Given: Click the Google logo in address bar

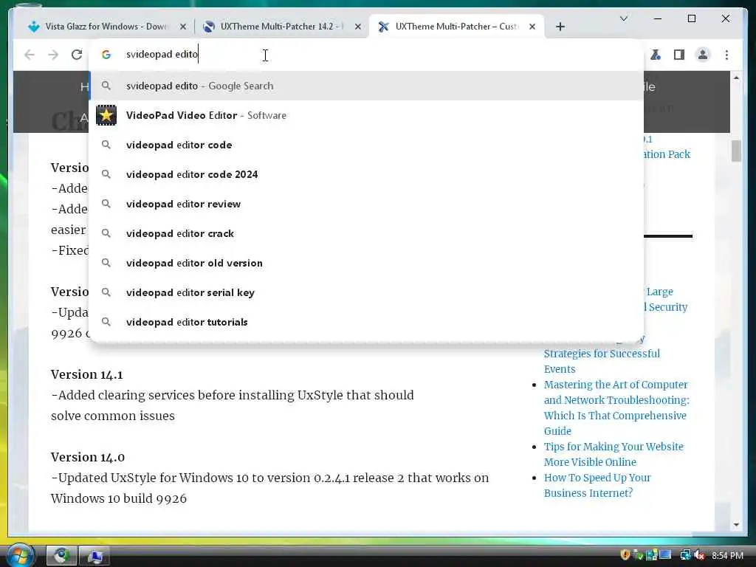Looking at the screenshot, I should point(106,55).
